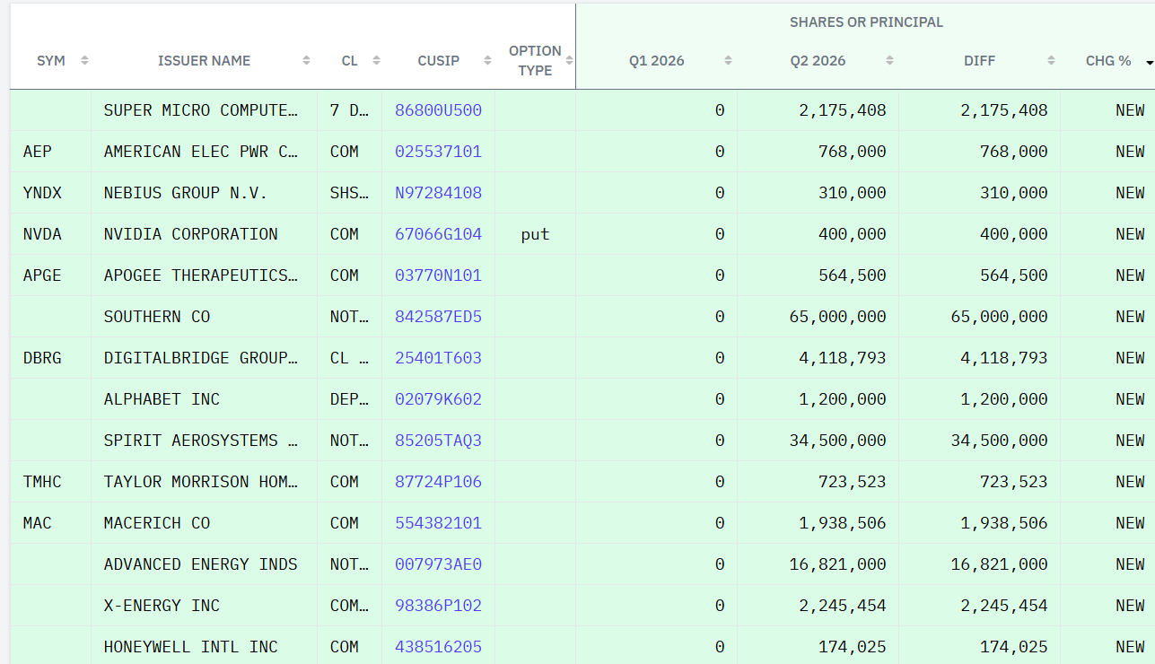
Task: Click the SYM column header label
Action: point(51,61)
